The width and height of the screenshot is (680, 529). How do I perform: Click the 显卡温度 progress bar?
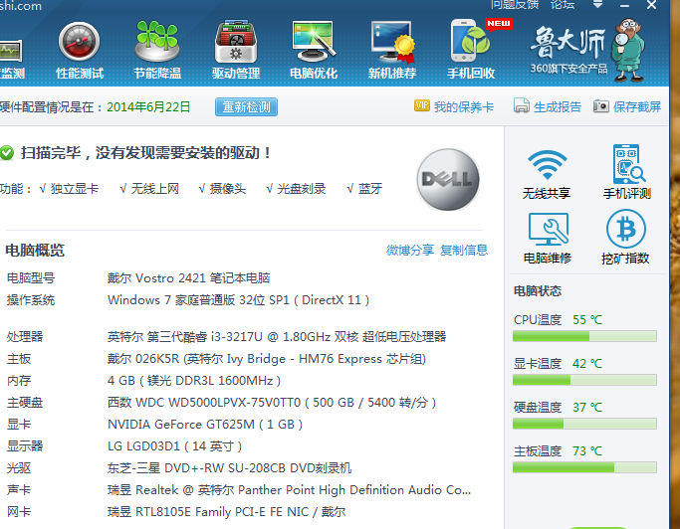pyautogui.click(x=584, y=380)
